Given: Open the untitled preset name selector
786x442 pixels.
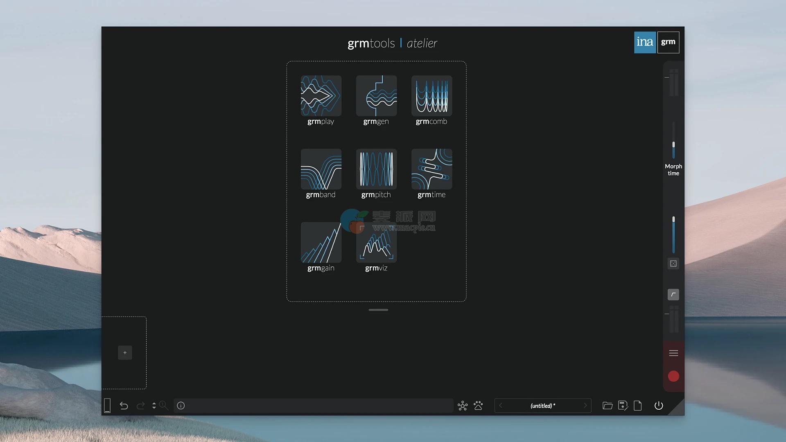Looking at the screenshot, I should 543,406.
